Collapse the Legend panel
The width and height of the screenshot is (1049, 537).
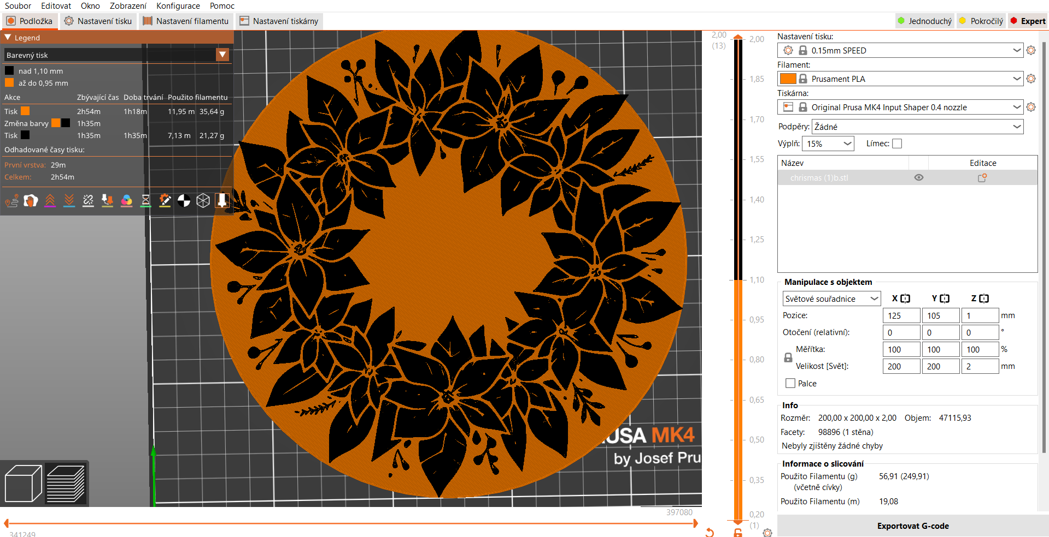pos(8,37)
